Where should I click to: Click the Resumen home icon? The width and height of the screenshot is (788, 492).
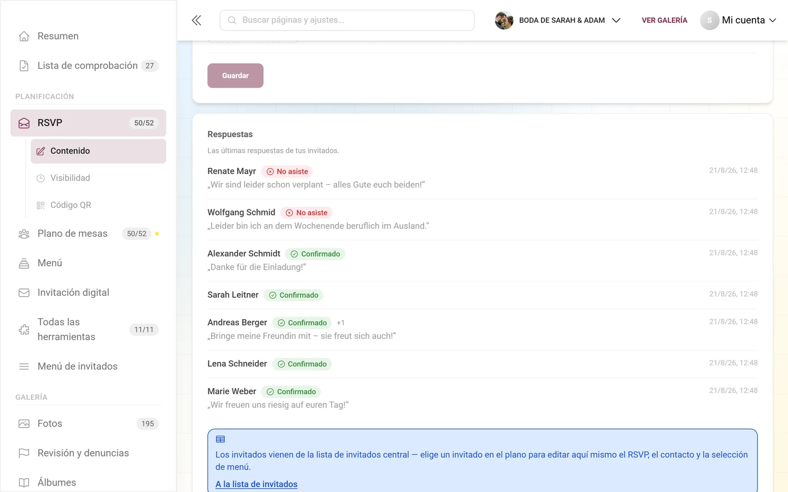pyautogui.click(x=24, y=36)
